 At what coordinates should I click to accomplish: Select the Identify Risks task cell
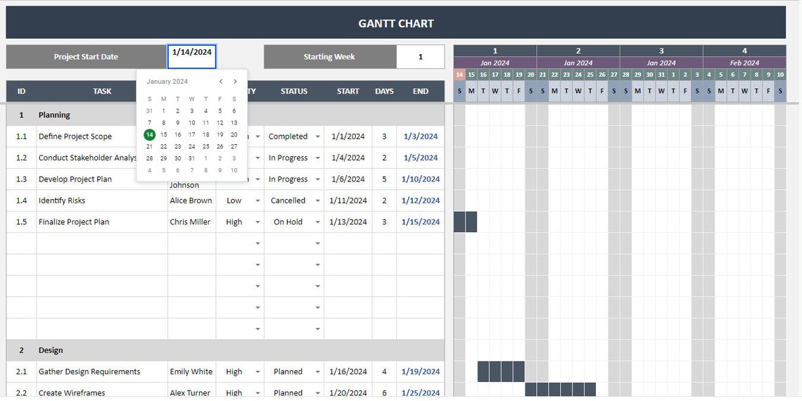pos(102,201)
